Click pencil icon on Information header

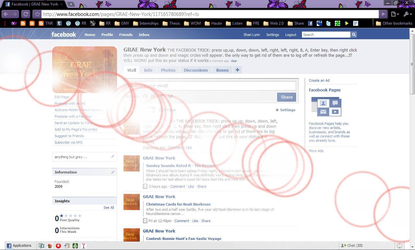[x=113, y=172]
